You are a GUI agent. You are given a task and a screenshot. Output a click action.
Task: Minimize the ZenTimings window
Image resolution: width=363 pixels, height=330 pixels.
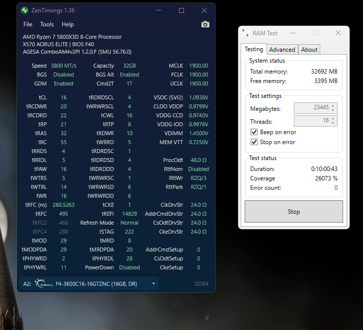coord(159,10)
